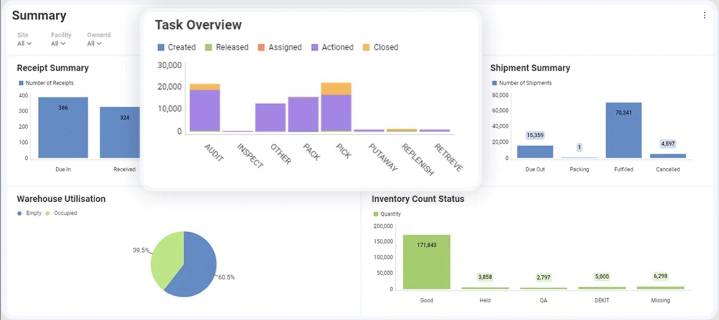Click the Quantity legend in Inventory Count
Screen dimensions: 719x320
[x=387, y=214]
